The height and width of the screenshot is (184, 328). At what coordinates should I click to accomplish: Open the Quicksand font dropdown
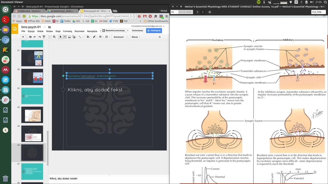tap(120, 37)
